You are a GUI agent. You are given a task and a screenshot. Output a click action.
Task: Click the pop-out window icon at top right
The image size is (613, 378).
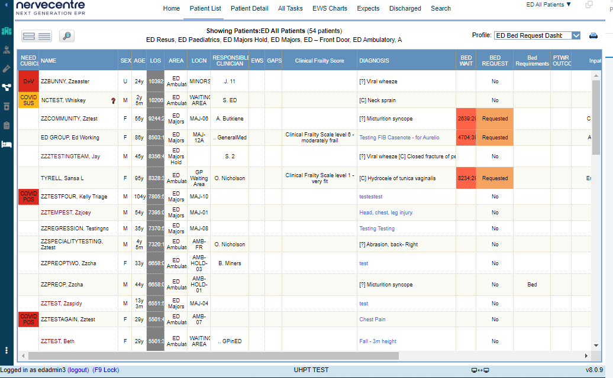click(589, 5)
